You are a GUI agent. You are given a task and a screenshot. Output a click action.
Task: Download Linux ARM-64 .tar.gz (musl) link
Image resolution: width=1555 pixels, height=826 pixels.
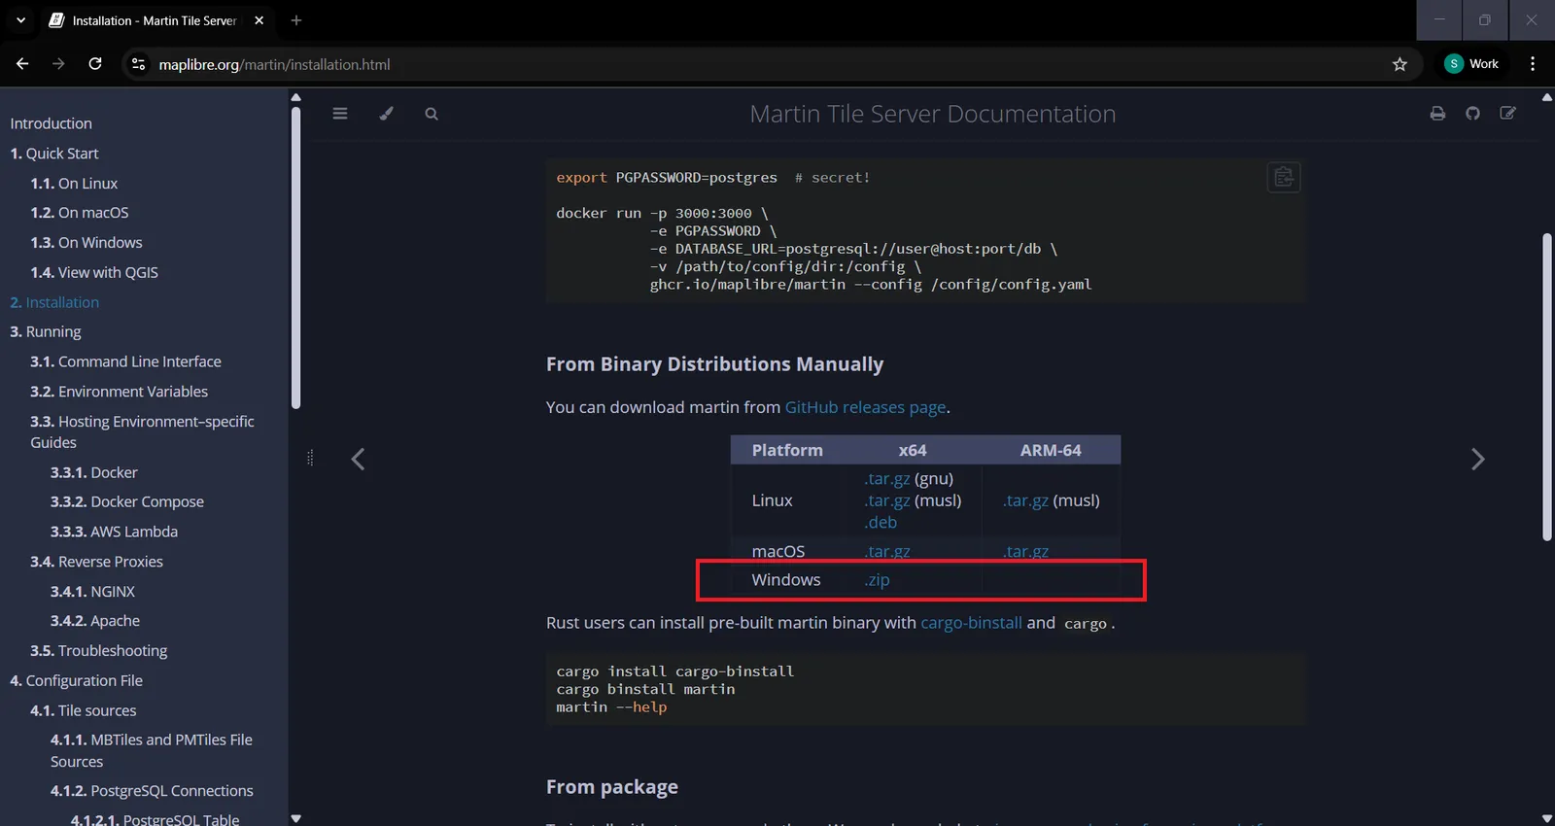[x=1025, y=500]
